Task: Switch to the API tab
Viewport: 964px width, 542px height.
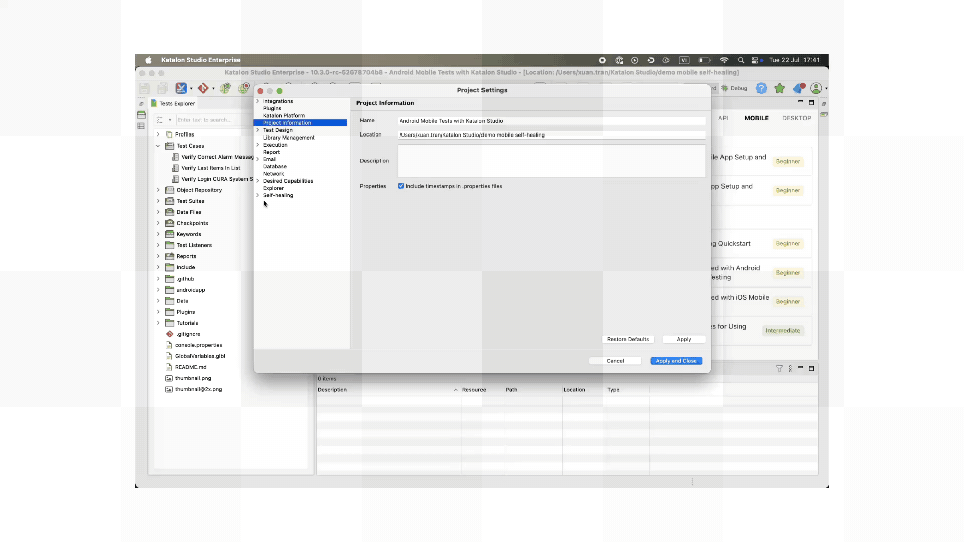Action: 723,118
